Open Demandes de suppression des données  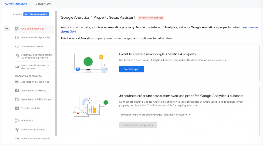click(34, 67)
